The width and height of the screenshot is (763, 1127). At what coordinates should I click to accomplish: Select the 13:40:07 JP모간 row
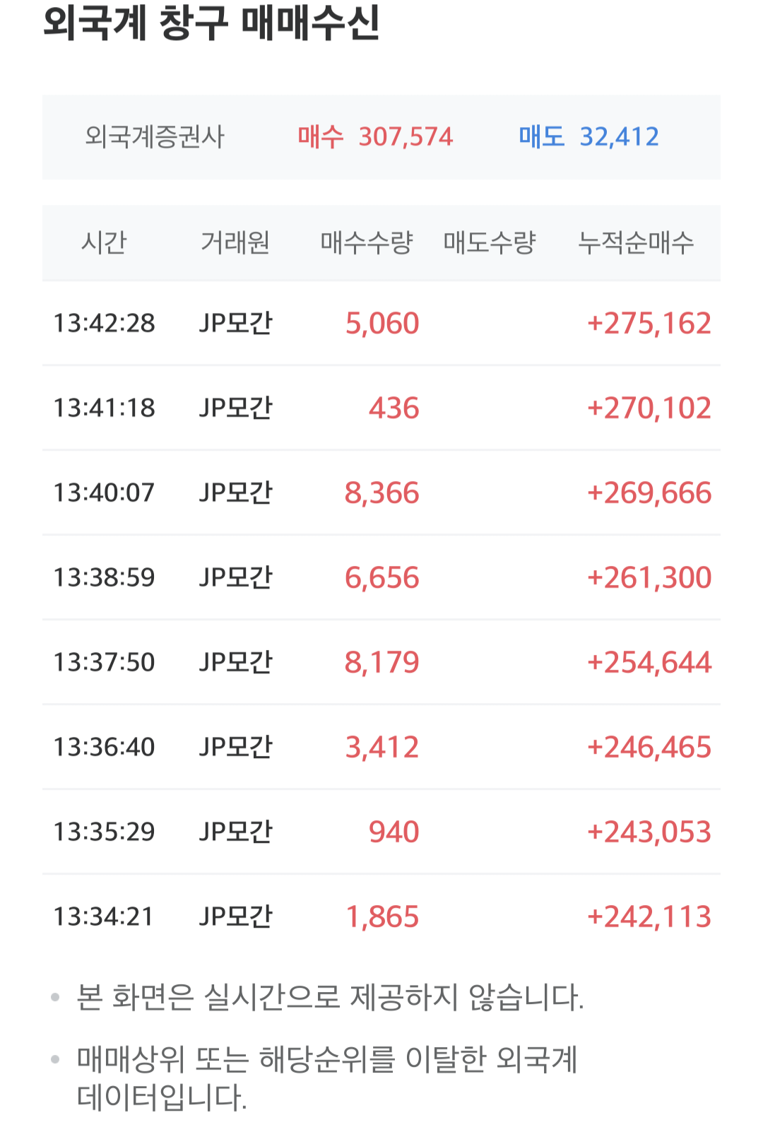[381, 492]
